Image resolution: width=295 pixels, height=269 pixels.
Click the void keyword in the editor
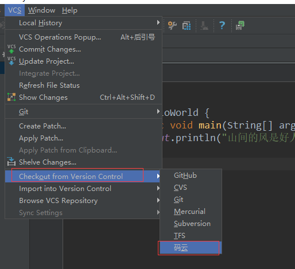(x=181, y=126)
